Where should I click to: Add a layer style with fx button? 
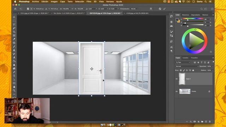191,122
